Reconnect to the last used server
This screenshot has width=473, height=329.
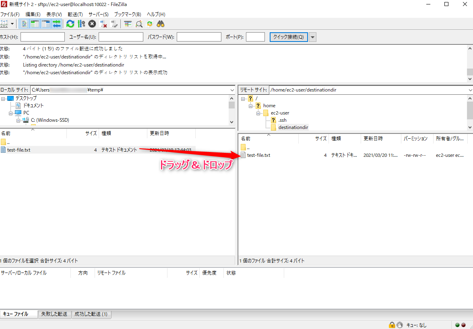tap(114, 24)
